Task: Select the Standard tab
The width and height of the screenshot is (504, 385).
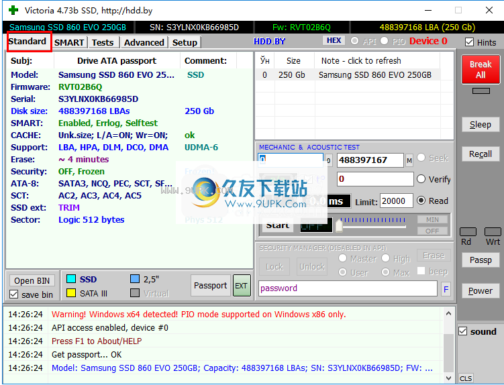Action: click(28, 42)
